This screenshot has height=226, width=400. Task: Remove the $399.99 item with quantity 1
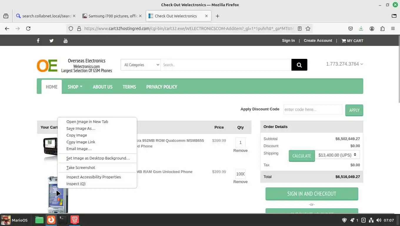pyautogui.click(x=240, y=150)
